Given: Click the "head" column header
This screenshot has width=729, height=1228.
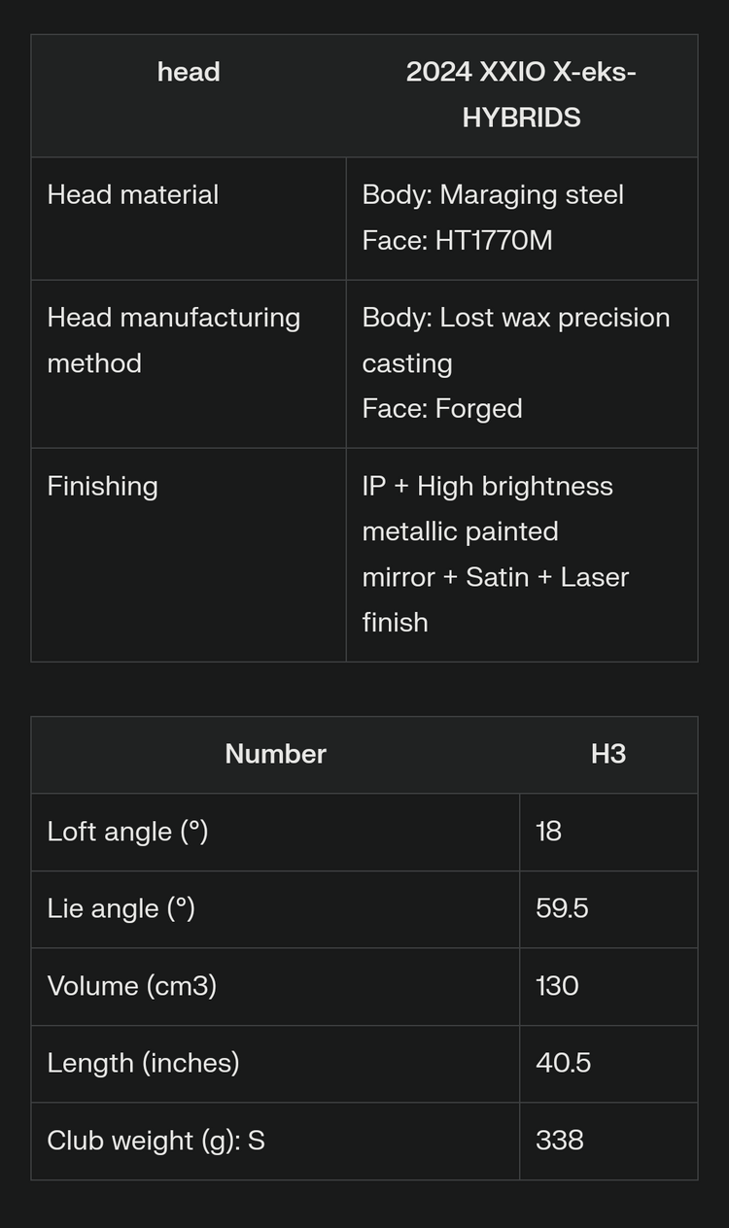Looking at the screenshot, I should (189, 73).
